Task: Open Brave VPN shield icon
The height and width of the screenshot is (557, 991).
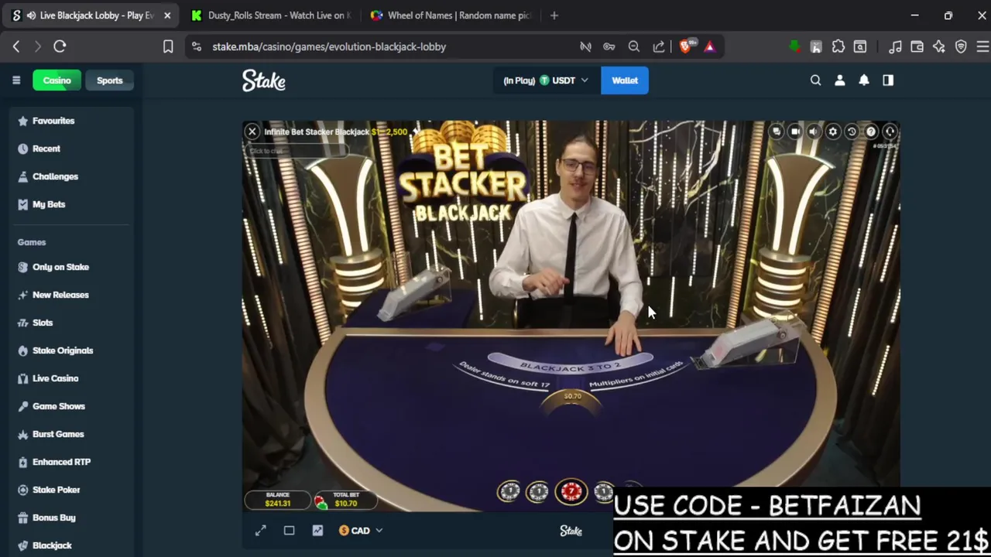Action: point(961,46)
